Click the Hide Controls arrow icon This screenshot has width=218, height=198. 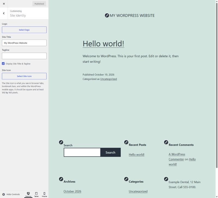4,194
